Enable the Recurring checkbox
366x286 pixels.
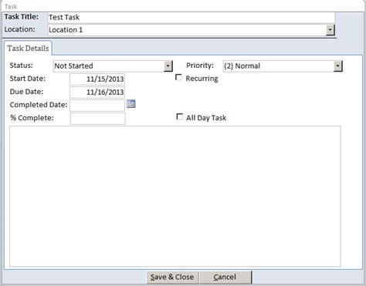(178, 77)
